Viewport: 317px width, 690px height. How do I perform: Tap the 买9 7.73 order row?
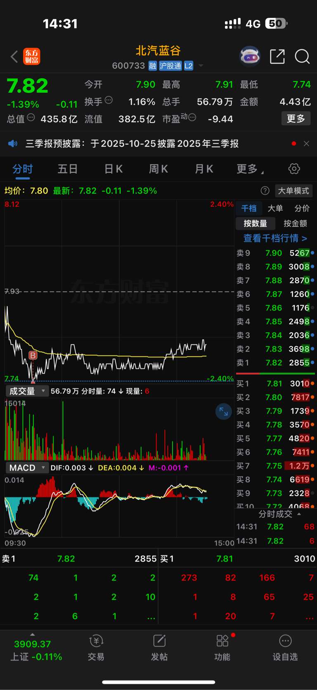(275, 493)
